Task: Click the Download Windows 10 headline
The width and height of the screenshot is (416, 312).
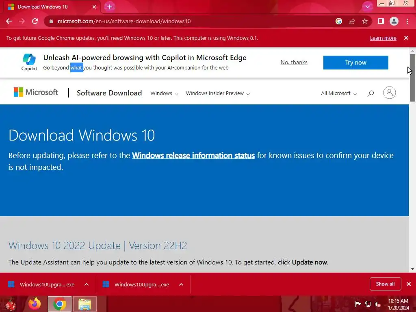Action: (x=81, y=135)
